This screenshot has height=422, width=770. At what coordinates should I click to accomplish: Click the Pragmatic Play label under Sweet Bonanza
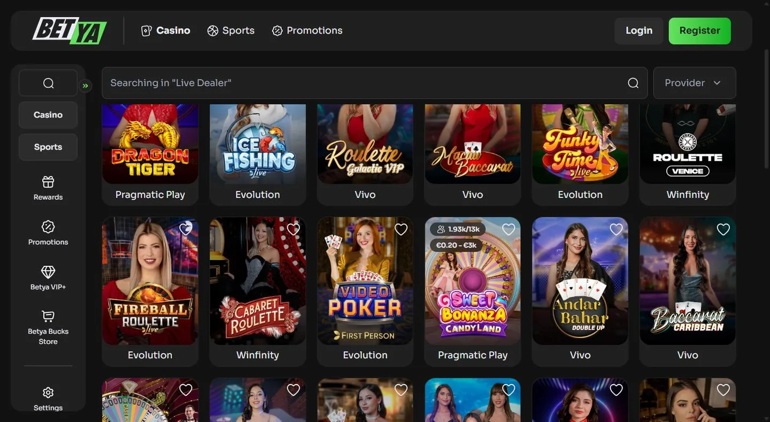click(x=473, y=355)
